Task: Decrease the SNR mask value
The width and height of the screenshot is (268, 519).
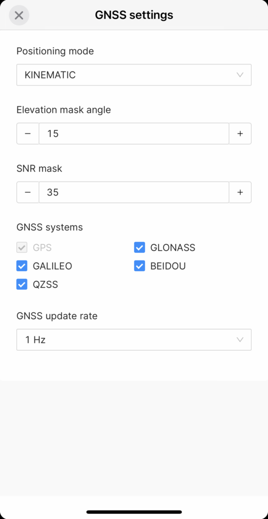Action: pyautogui.click(x=28, y=192)
